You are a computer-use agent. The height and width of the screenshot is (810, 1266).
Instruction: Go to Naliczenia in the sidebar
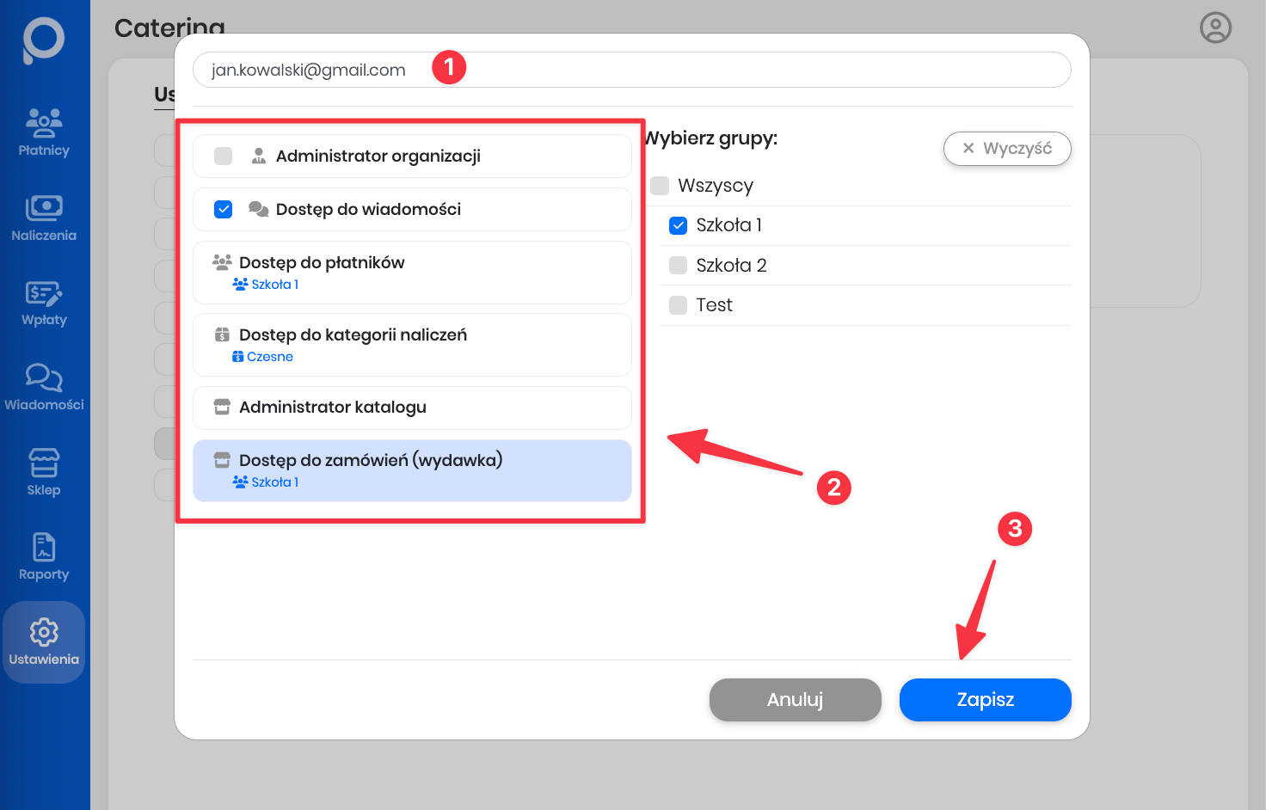[44, 218]
